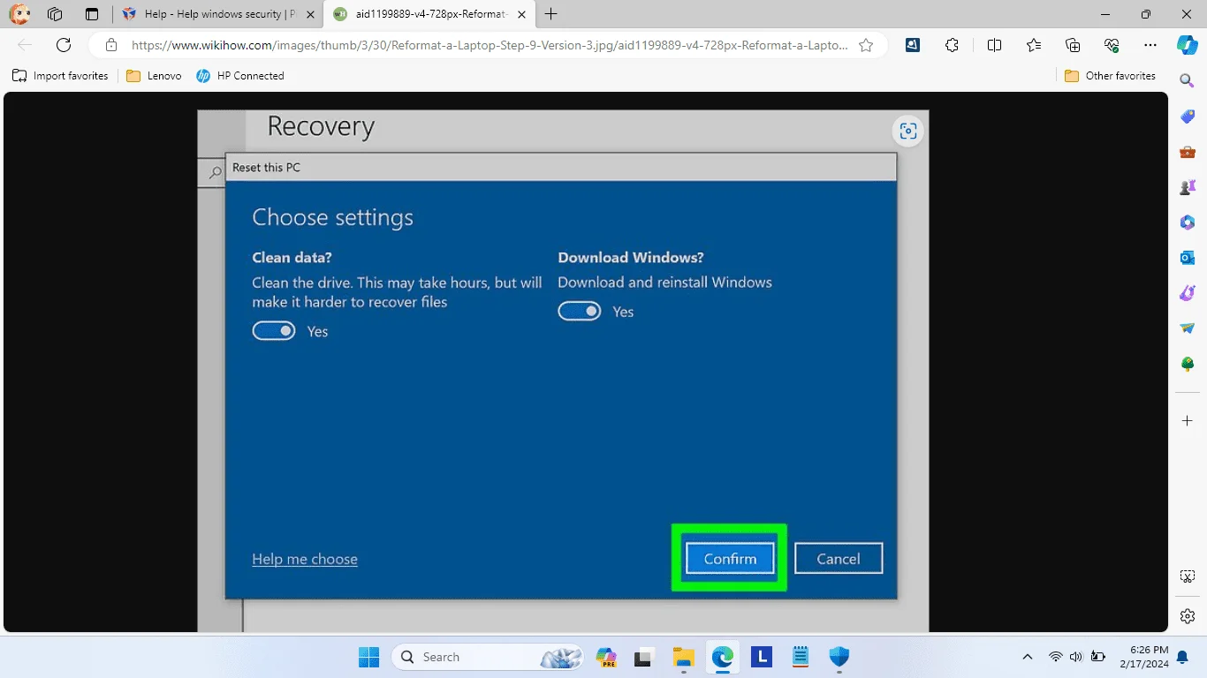Open the Windows Start button

pyautogui.click(x=368, y=657)
